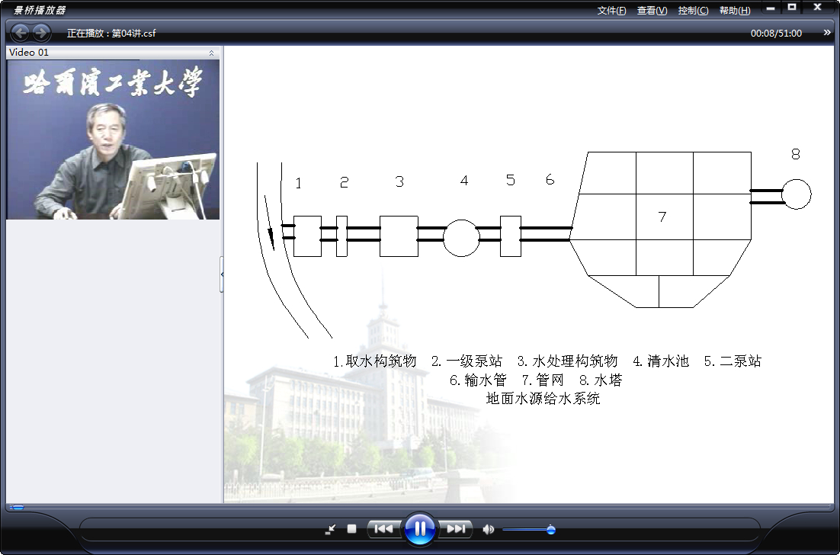The height and width of the screenshot is (555, 840).
Task: Open the 文件(F) menu
Action: click(611, 11)
